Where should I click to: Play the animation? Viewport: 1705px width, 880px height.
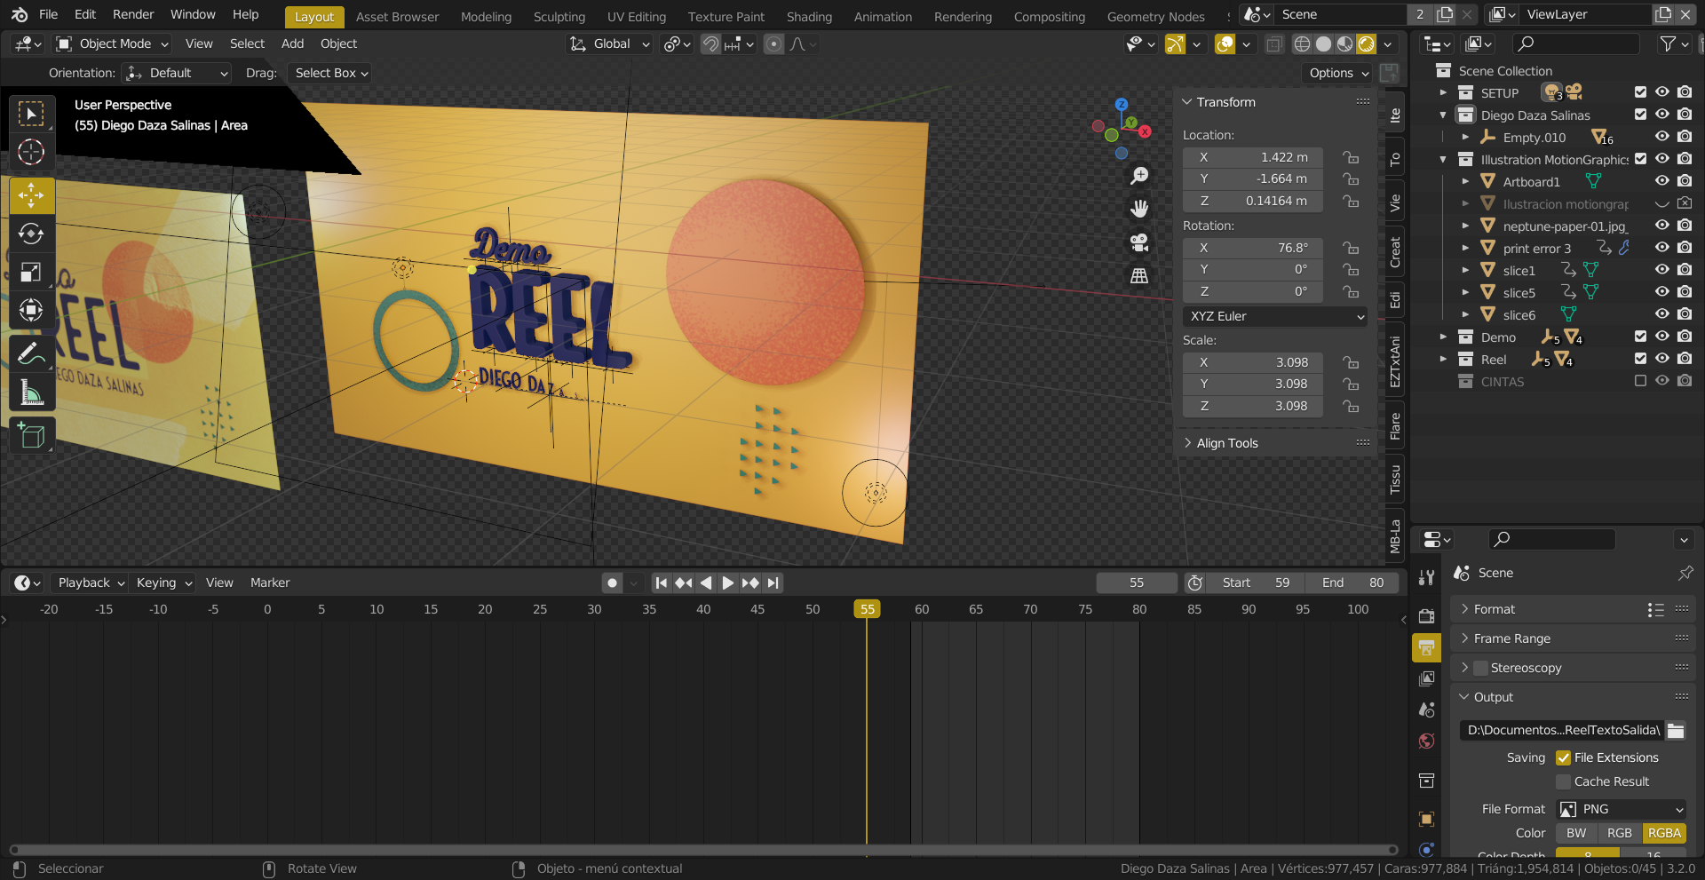pos(727,583)
